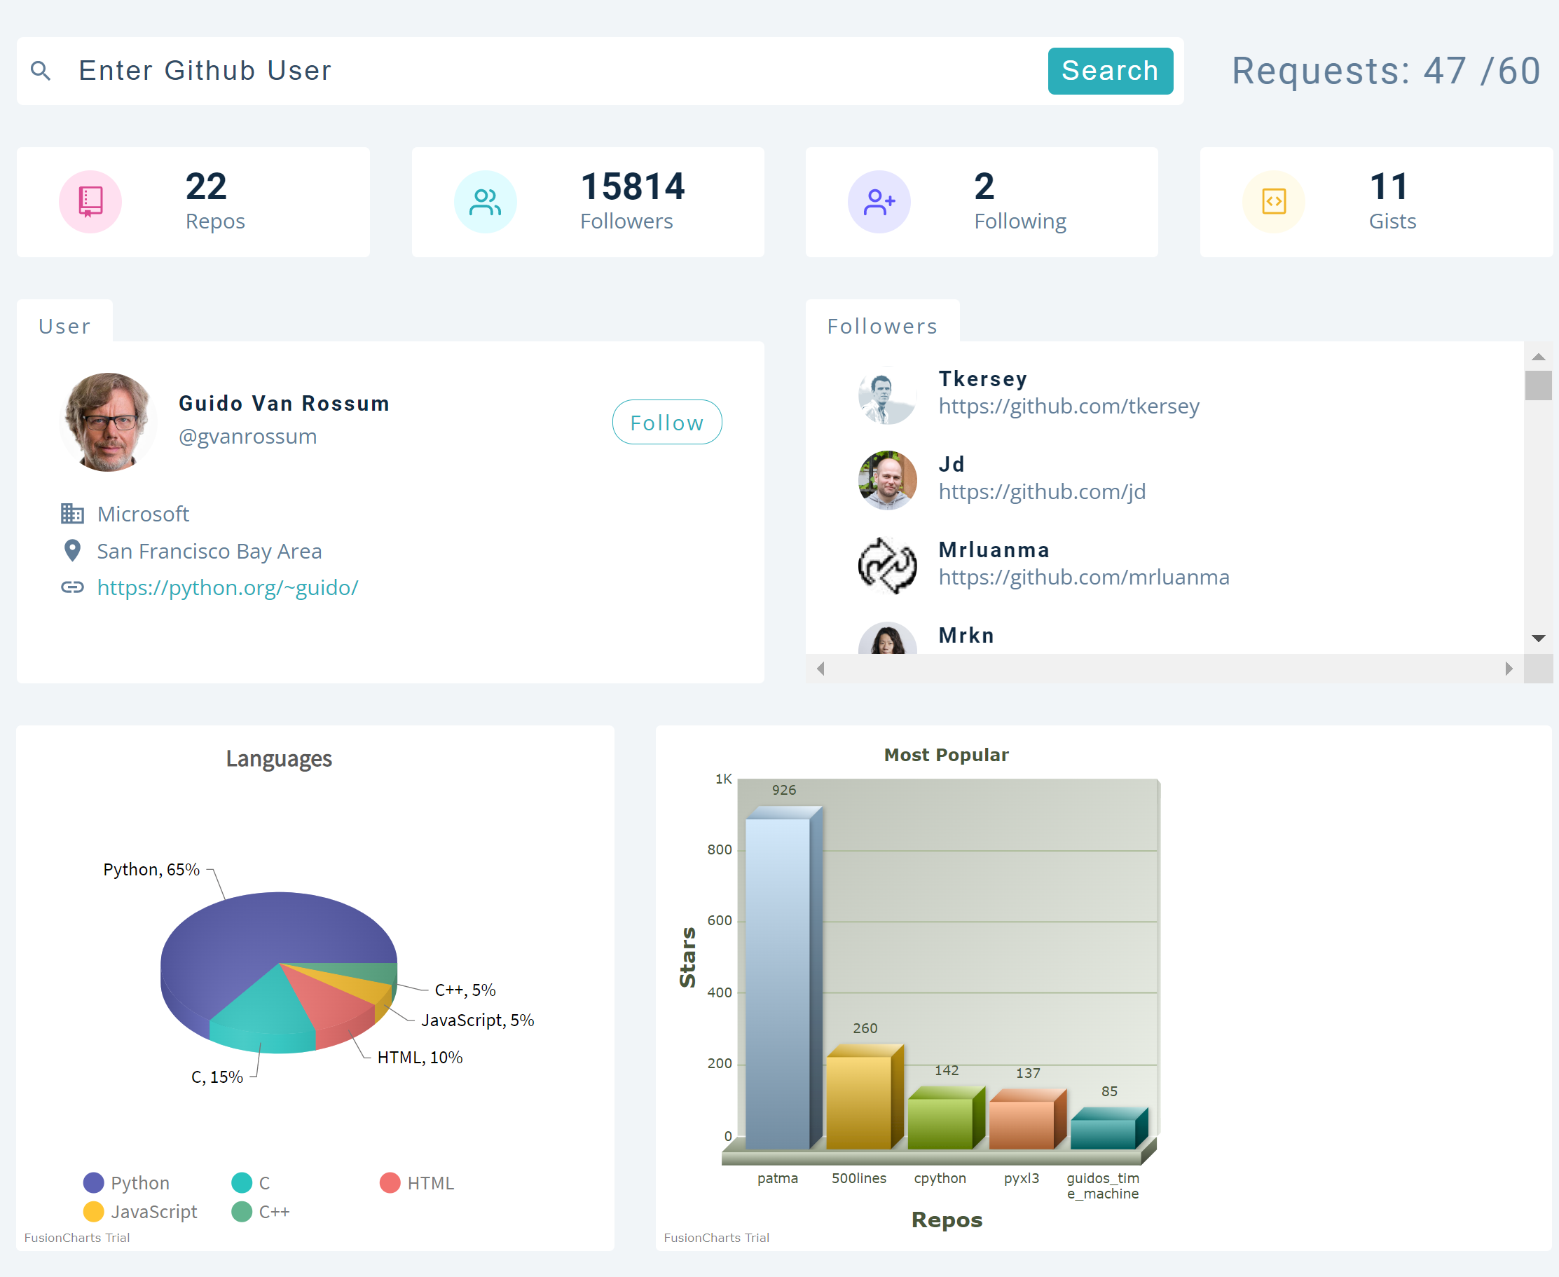Open Mrkn's avatar image
The image size is (1559, 1277).
888,638
